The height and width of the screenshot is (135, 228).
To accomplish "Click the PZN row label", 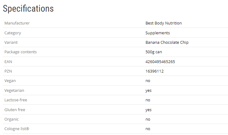I will (x=9, y=71).
